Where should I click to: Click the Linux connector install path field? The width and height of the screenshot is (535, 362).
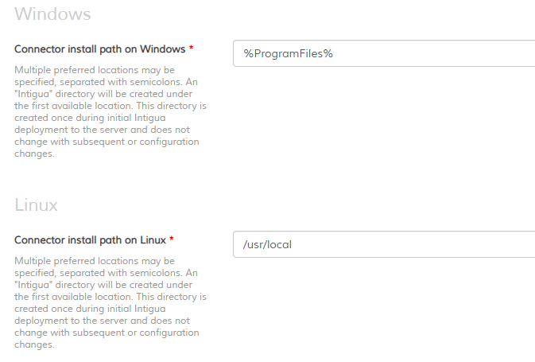(384, 244)
